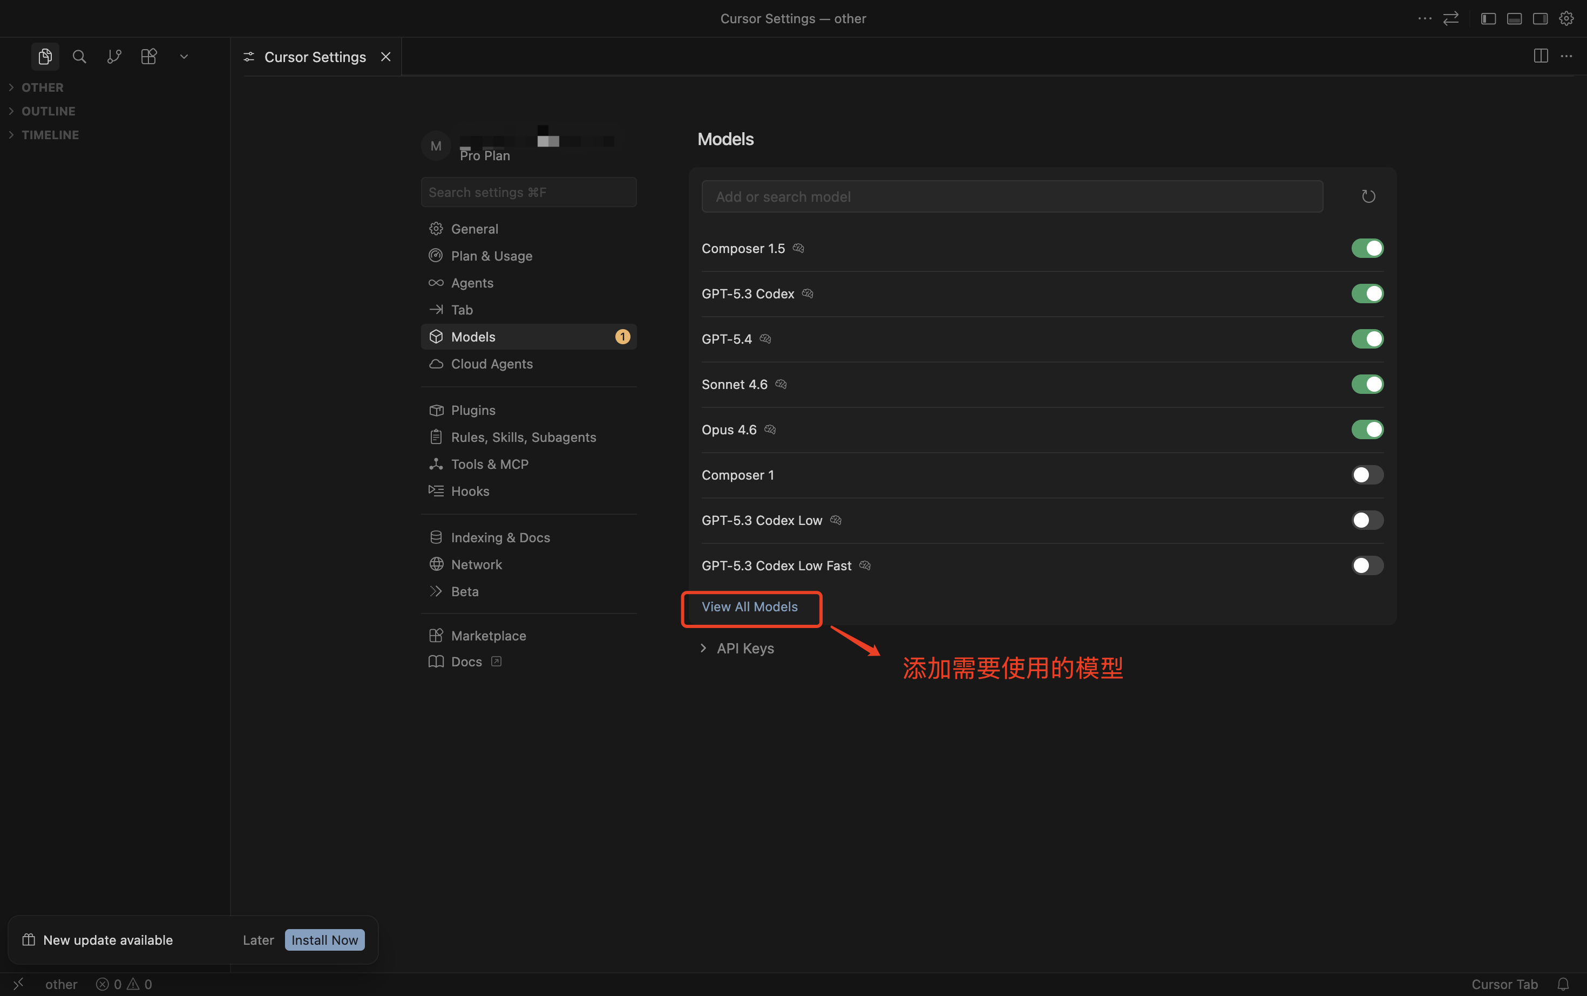Open the Search icon in sidebar
The image size is (1587, 996).
pyautogui.click(x=79, y=57)
